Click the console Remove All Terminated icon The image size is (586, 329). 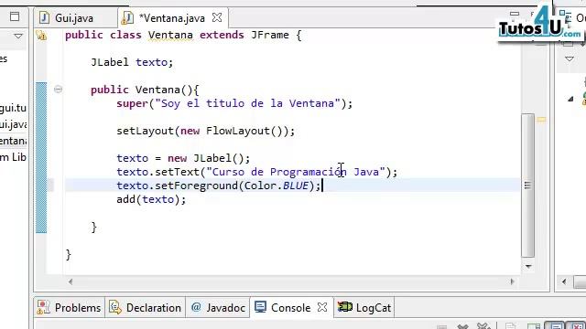[483, 327]
